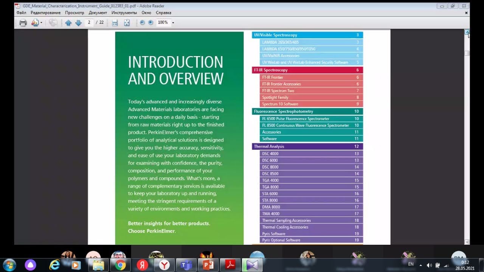The width and height of the screenshot is (484, 272).
Task: Open Microsoft Teams from the taskbar
Action: pyautogui.click(x=186, y=265)
